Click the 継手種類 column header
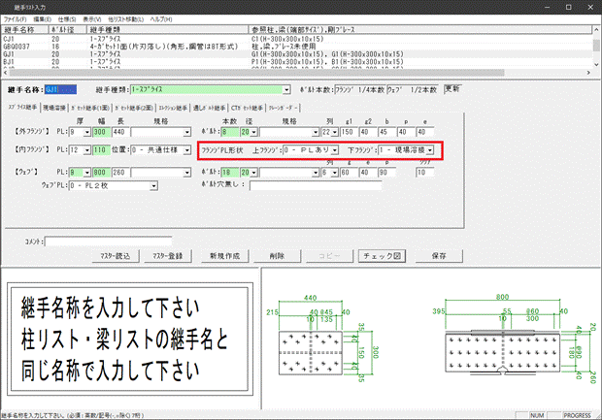The width and height of the screenshot is (602, 420). click(x=168, y=29)
